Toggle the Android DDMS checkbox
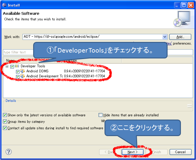 click(18, 71)
